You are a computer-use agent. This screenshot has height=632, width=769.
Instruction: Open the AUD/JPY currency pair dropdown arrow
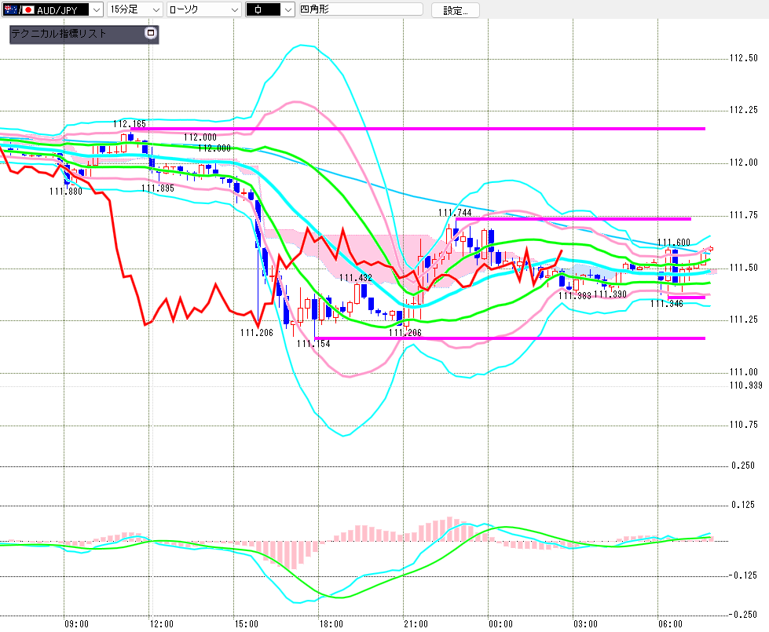click(97, 9)
